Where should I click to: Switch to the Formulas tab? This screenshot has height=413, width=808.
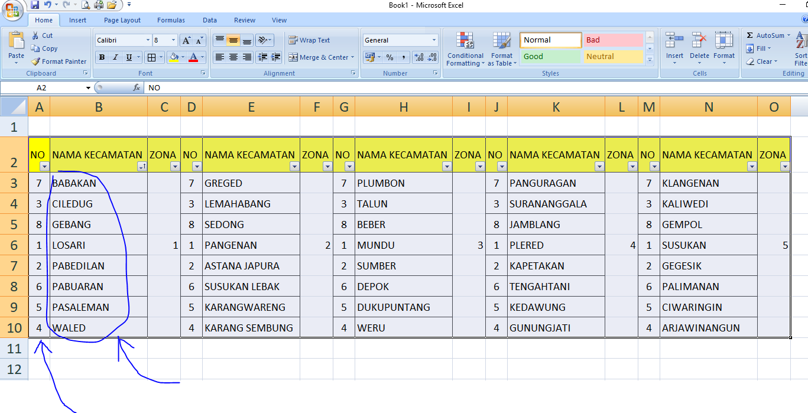[171, 20]
